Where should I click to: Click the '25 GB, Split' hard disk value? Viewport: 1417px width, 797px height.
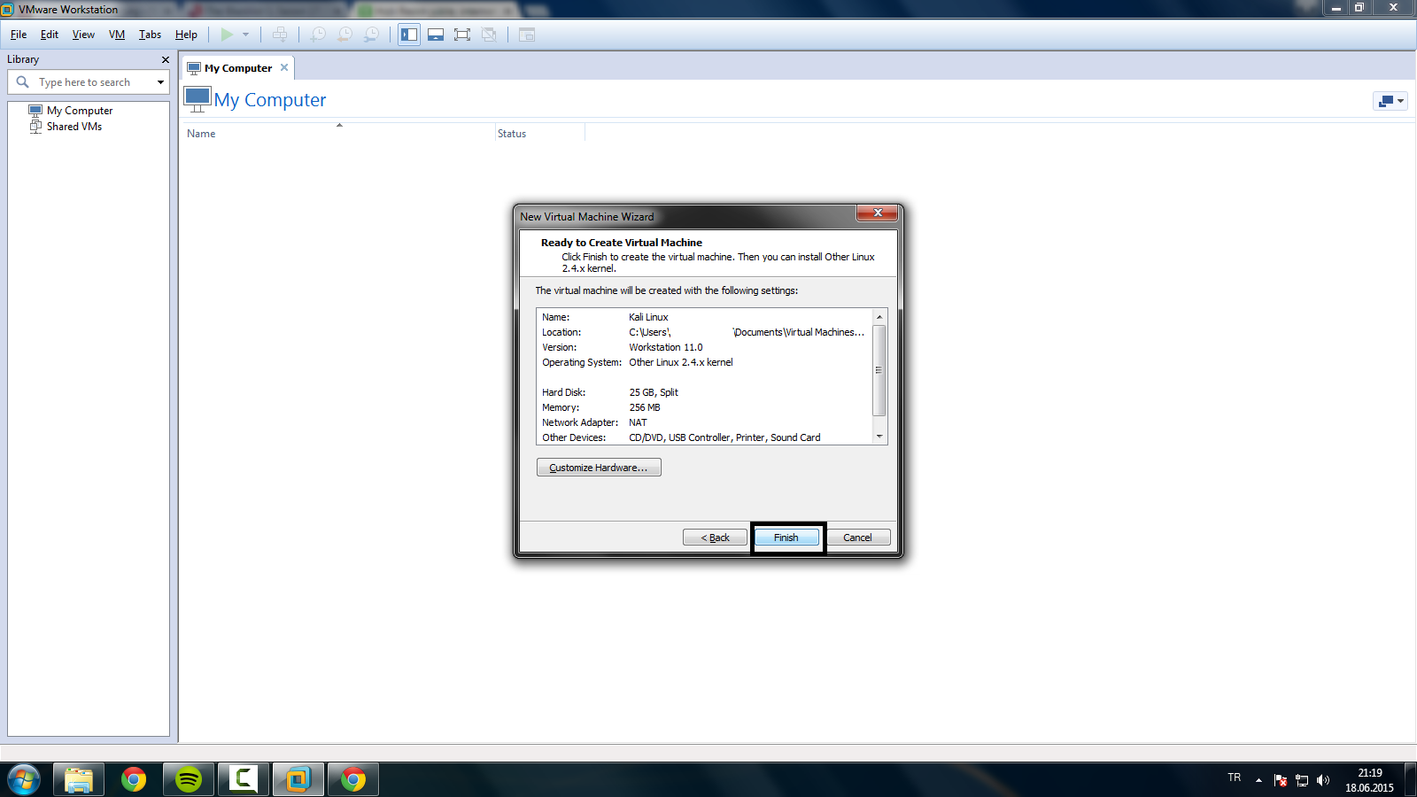pos(654,392)
